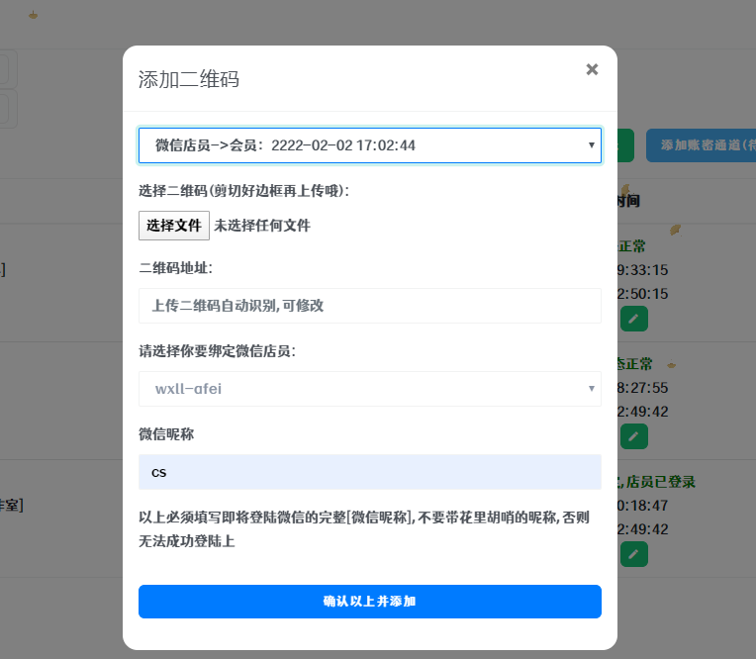Open the 微信店员->会员 dropdown
Screen dimensions: 756x659
coord(370,145)
